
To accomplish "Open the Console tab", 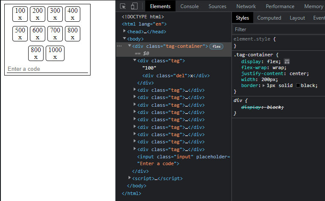I will tap(189, 6).
